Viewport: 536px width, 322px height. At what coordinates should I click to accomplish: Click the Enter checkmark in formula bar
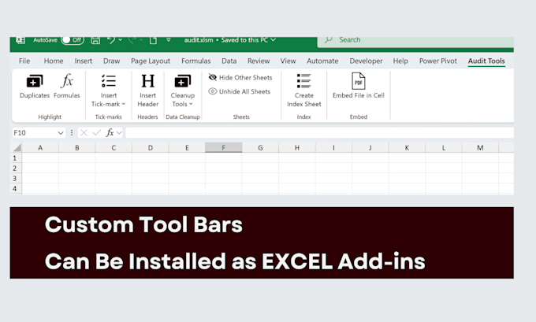(x=97, y=132)
